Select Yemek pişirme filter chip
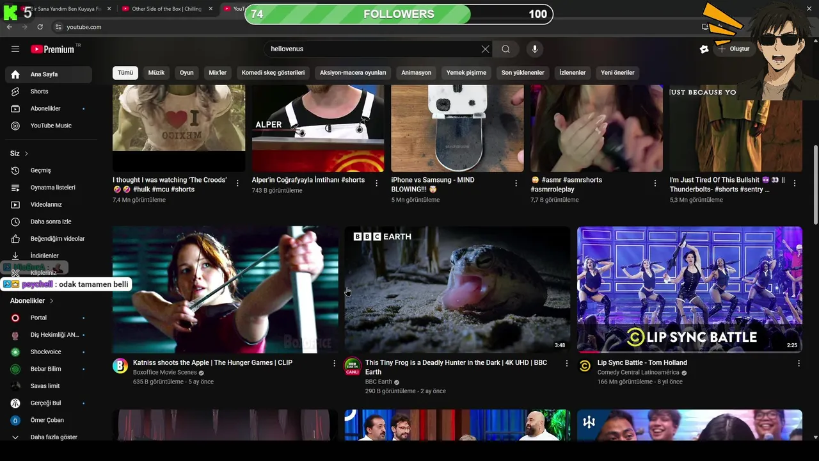The height and width of the screenshot is (461, 819). point(466,73)
